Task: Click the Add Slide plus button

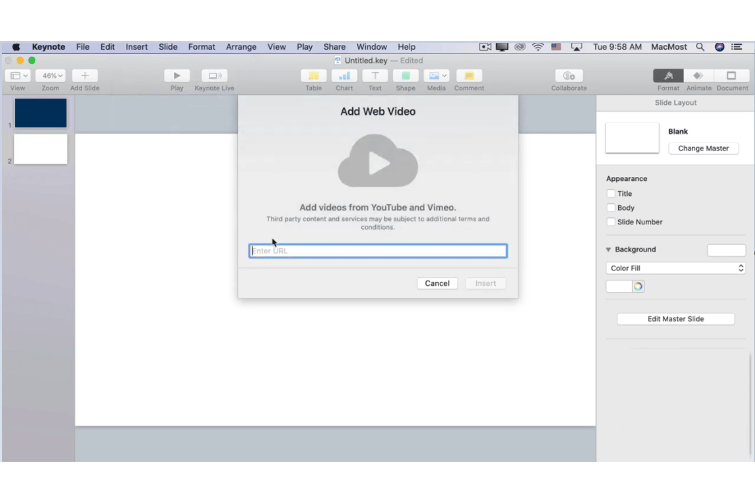Action: point(85,75)
